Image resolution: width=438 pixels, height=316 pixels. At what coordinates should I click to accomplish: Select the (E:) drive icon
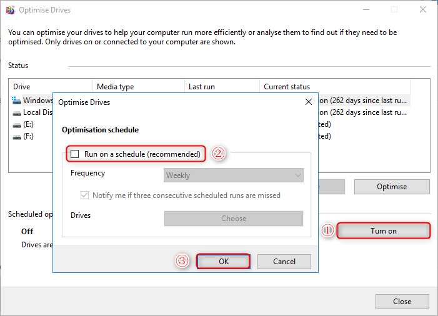coord(17,124)
